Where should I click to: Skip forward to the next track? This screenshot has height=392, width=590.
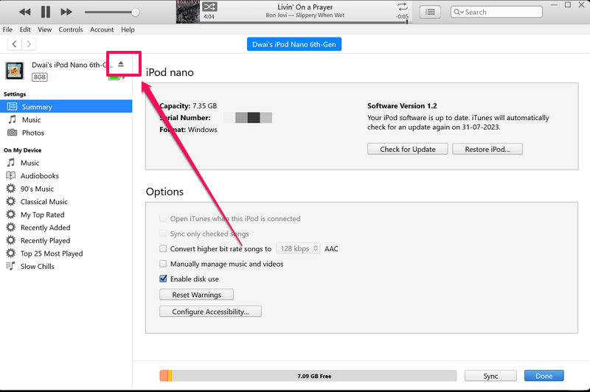coord(66,12)
